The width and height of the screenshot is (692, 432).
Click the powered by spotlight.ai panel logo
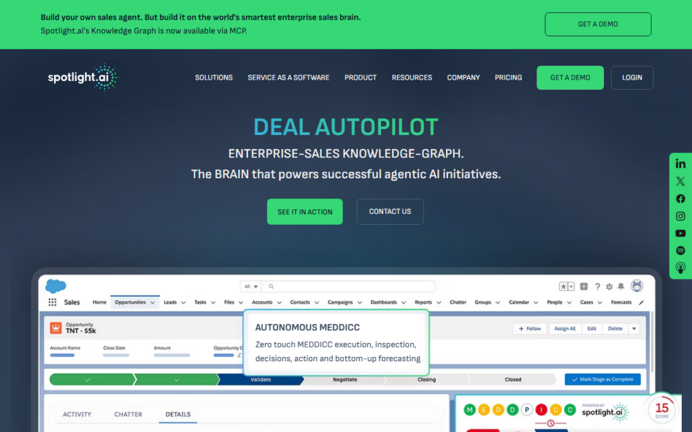(x=605, y=412)
